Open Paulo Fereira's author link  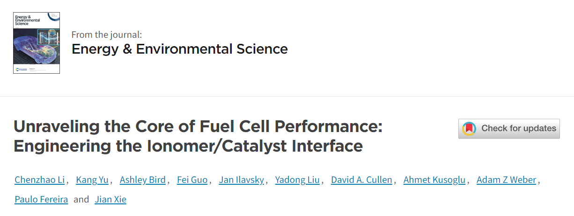[41, 200]
